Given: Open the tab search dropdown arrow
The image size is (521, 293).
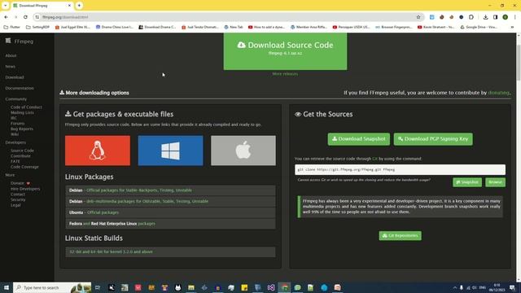Looking at the screenshot, I should point(6,6).
